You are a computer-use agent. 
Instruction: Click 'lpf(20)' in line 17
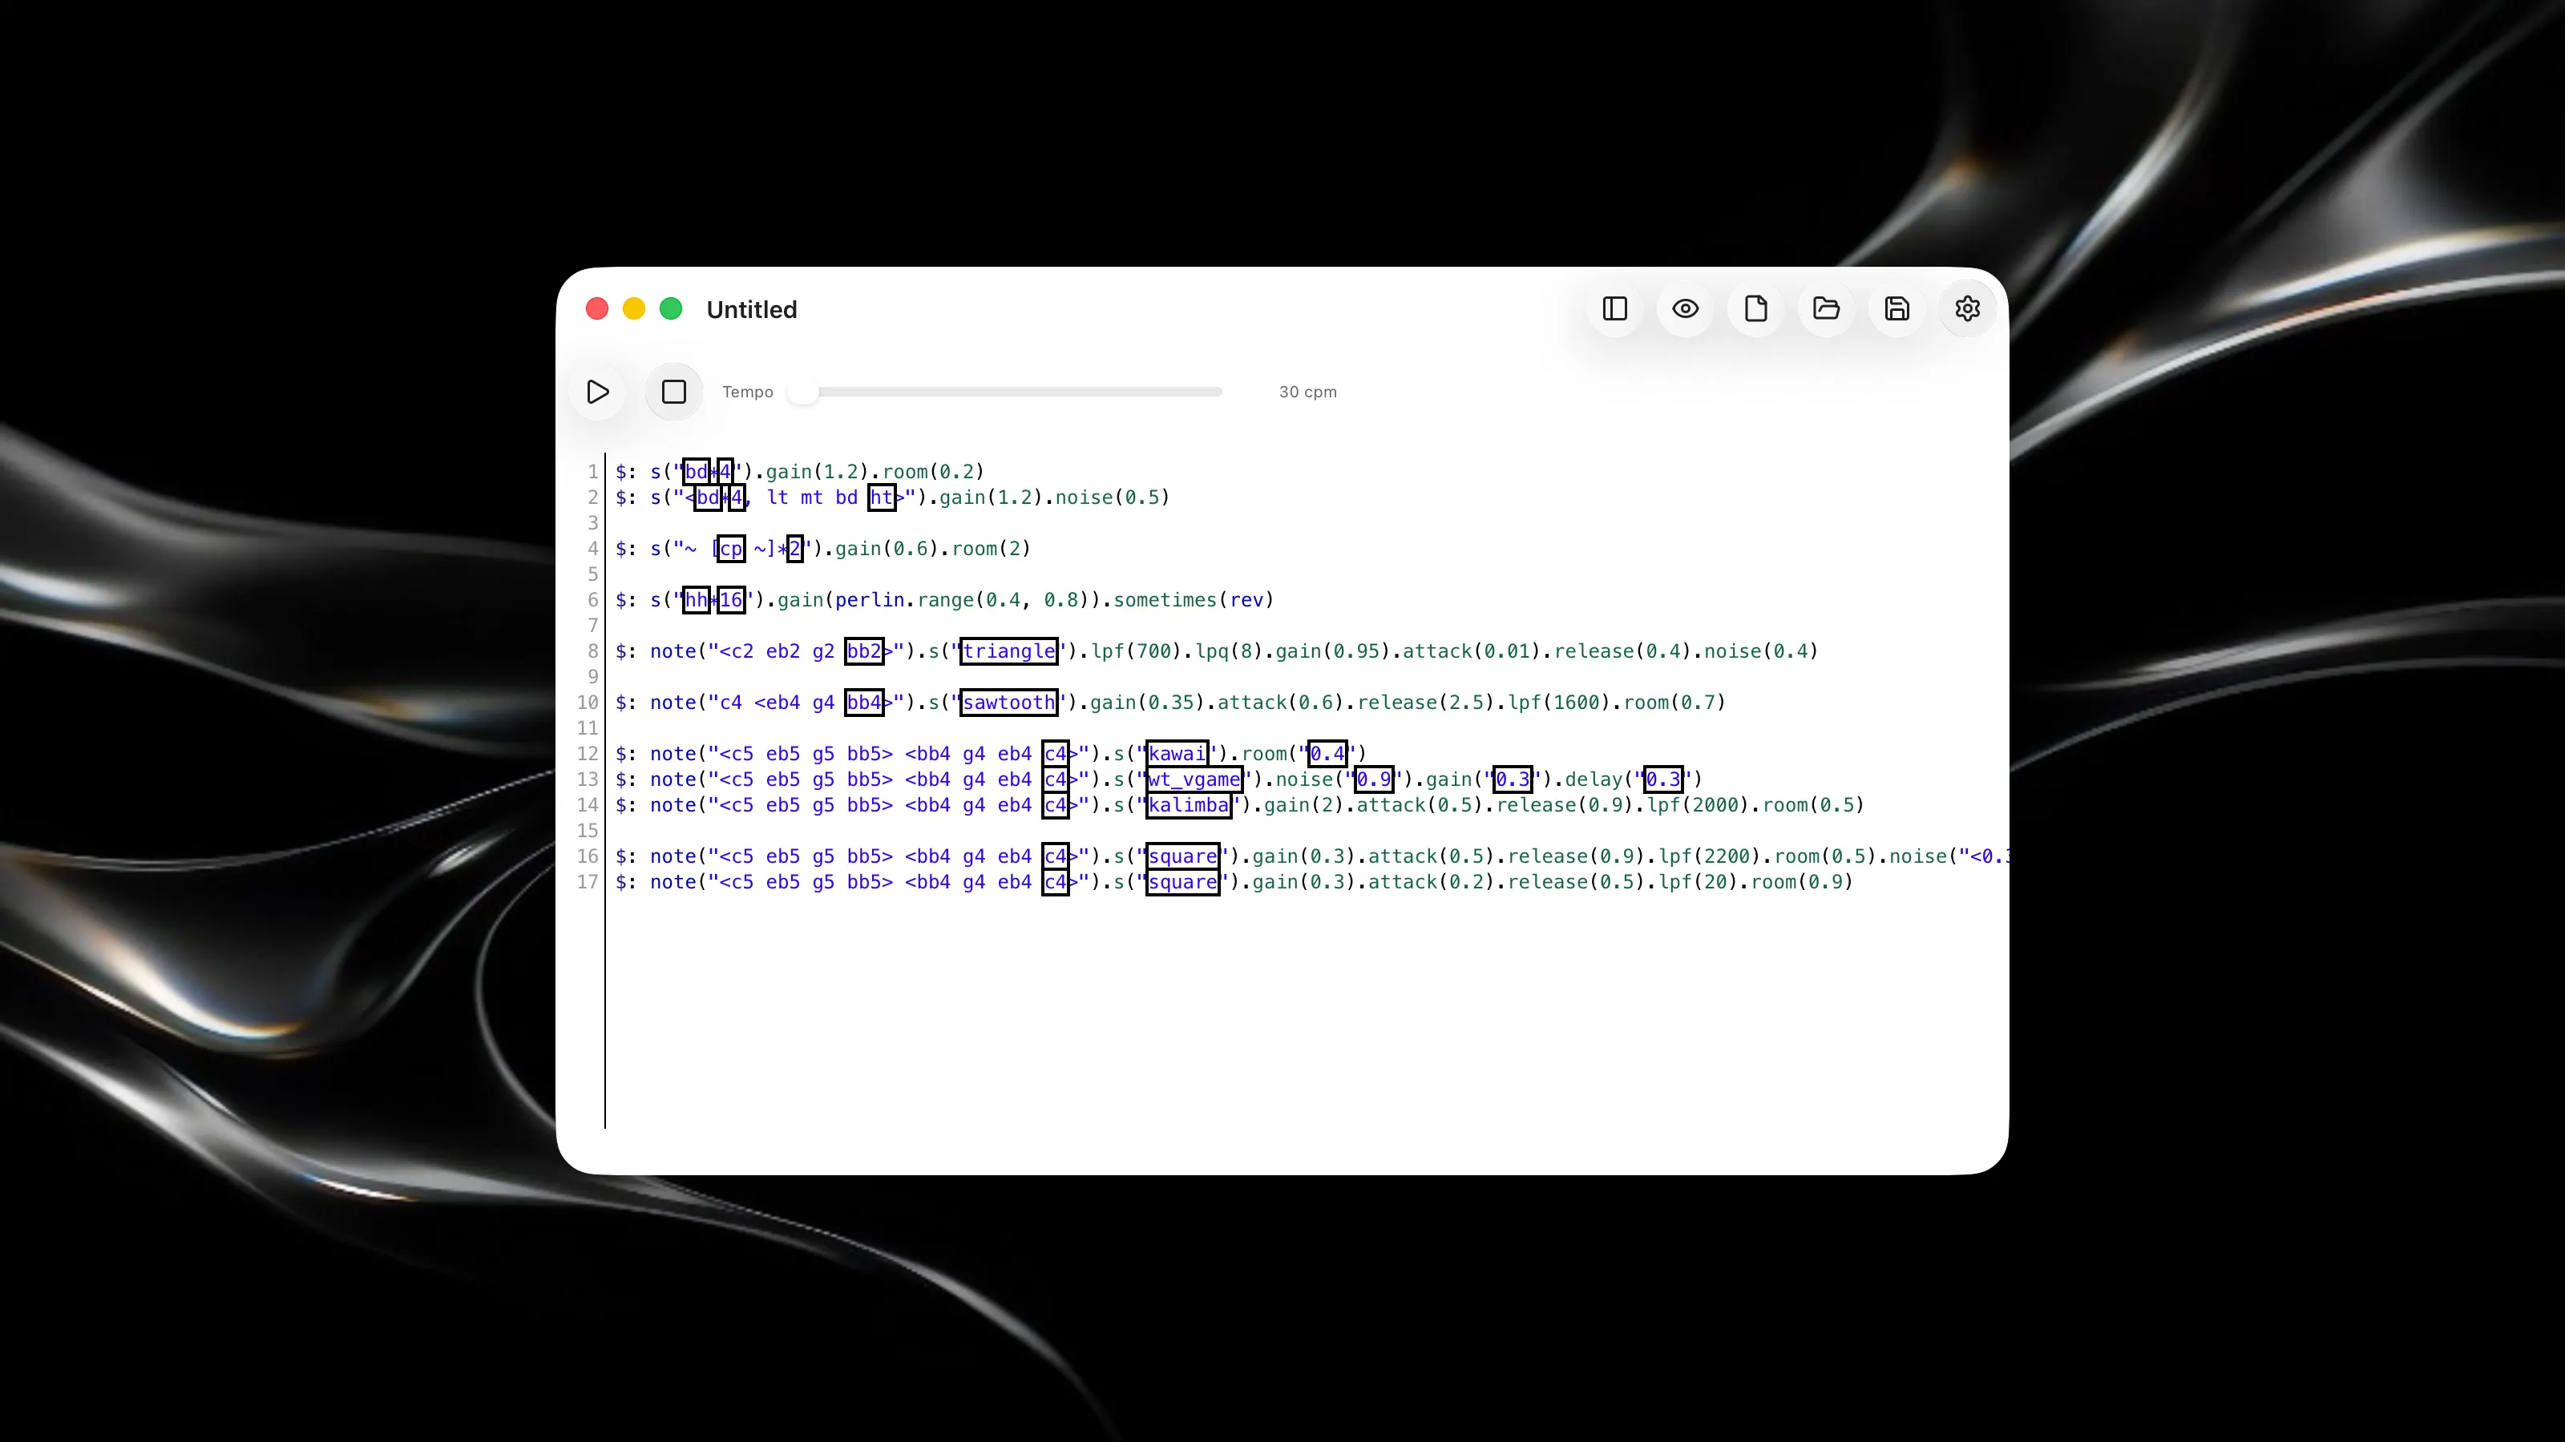[1699, 883]
